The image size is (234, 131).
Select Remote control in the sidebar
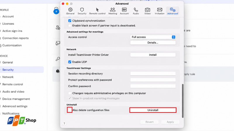click(13, 84)
